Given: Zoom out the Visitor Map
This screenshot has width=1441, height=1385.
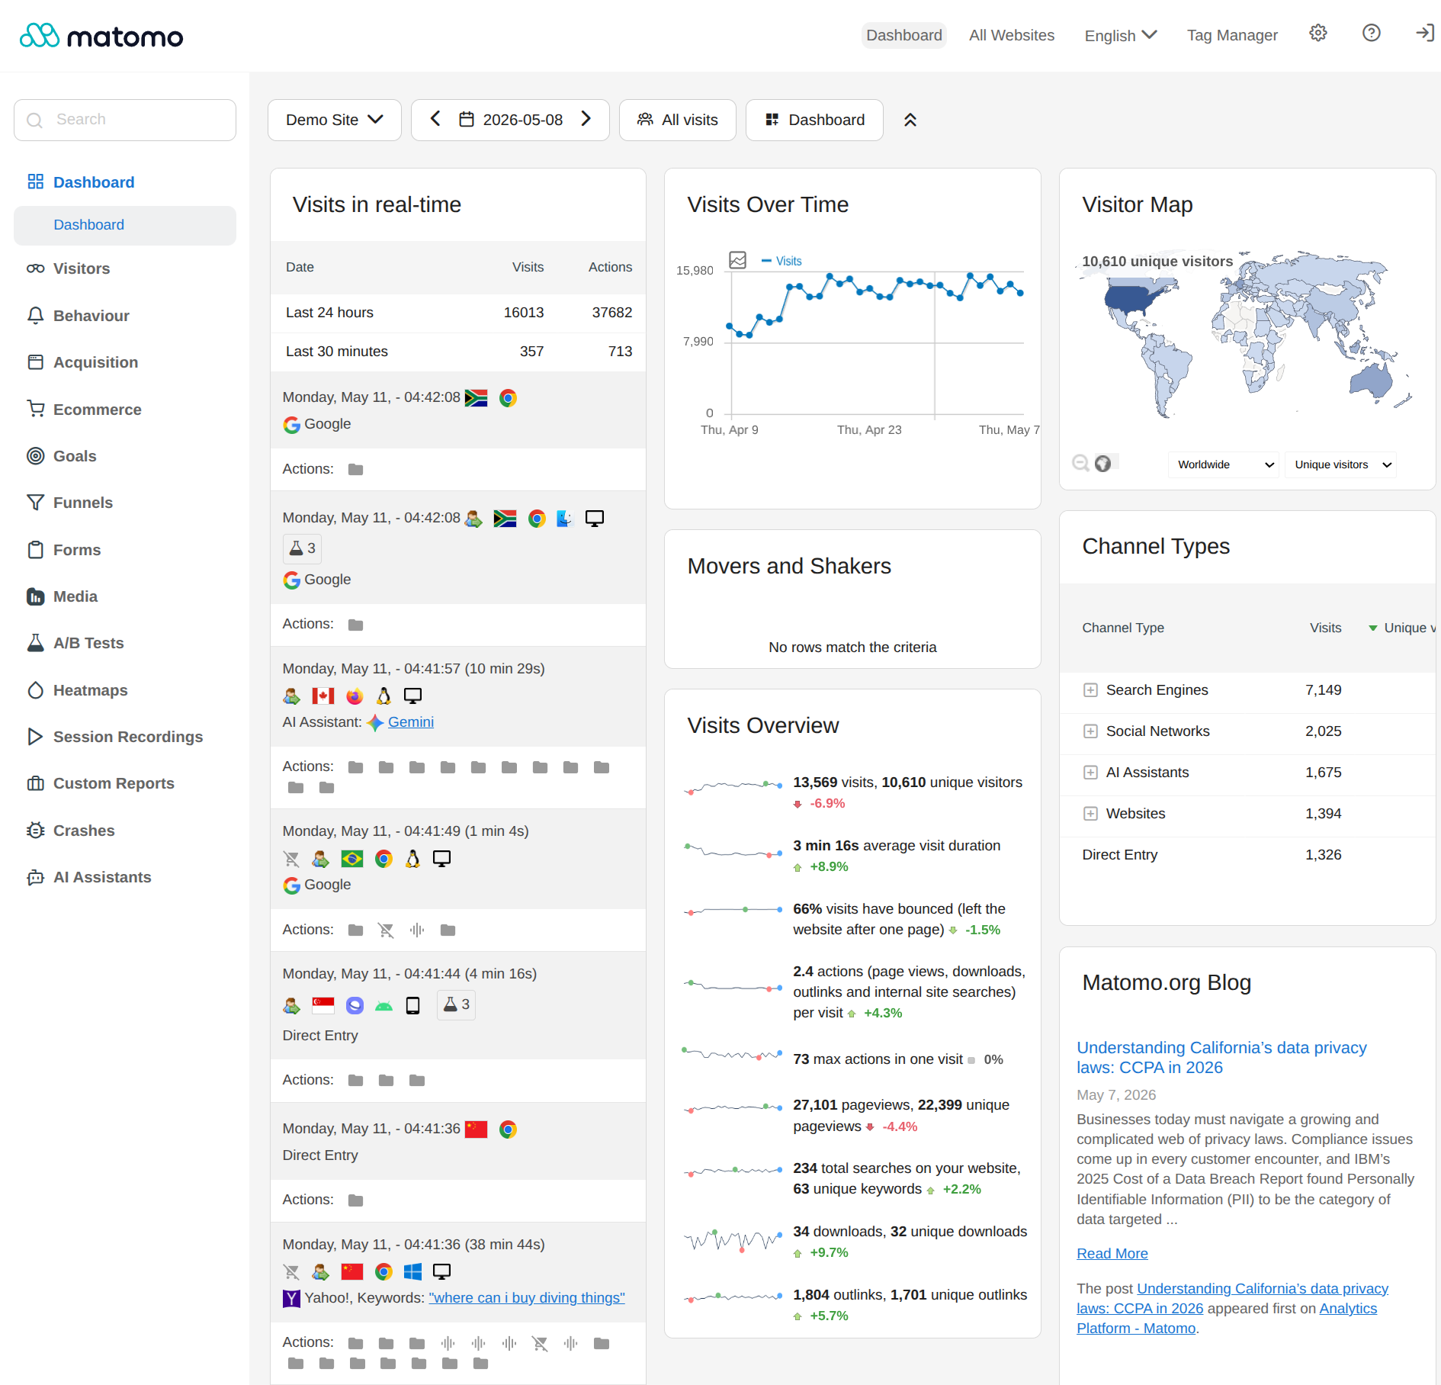Looking at the screenshot, I should point(1080,463).
